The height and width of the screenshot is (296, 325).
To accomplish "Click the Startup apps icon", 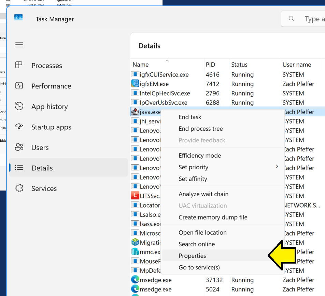I will coord(19,127).
